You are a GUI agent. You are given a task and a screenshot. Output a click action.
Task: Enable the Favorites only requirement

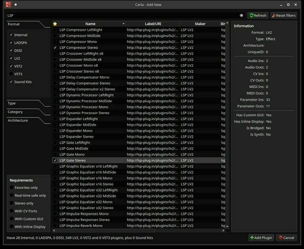click(11, 188)
